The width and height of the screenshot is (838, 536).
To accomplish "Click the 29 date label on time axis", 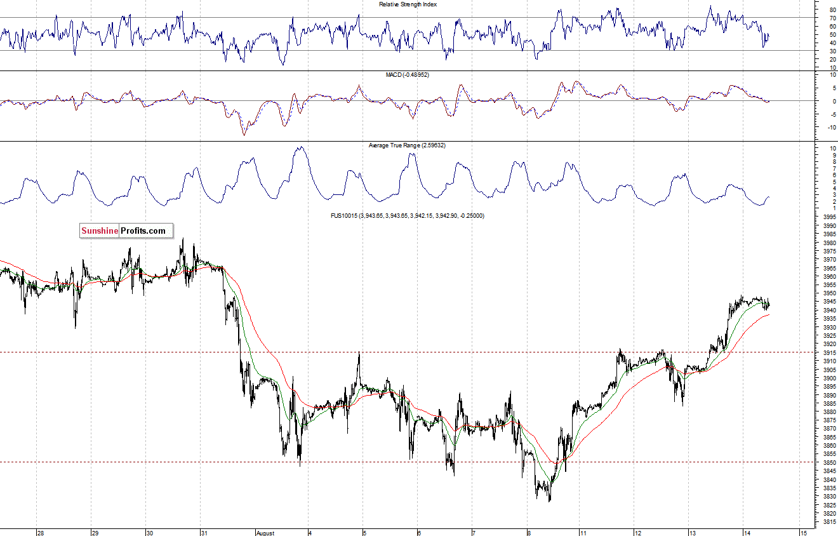I will [x=95, y=533].
